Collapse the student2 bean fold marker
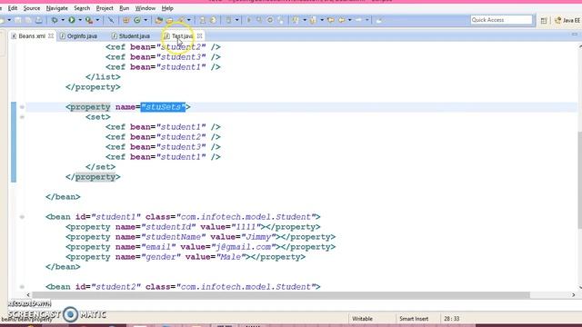This screenshot has height=327, width=582. click(22, 287)
